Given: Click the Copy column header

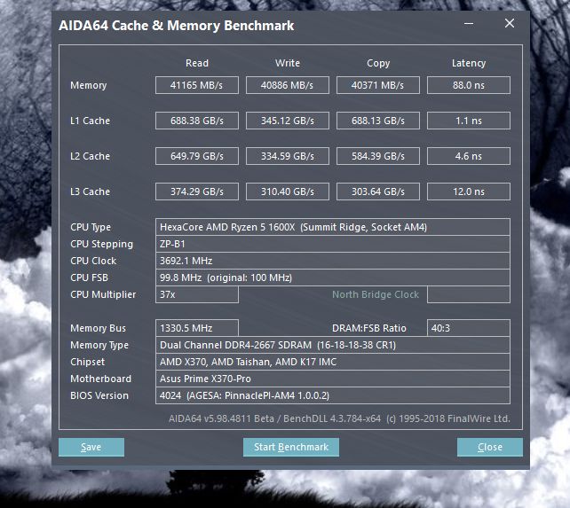Looking at the screenshot, I should coord(378,64).
